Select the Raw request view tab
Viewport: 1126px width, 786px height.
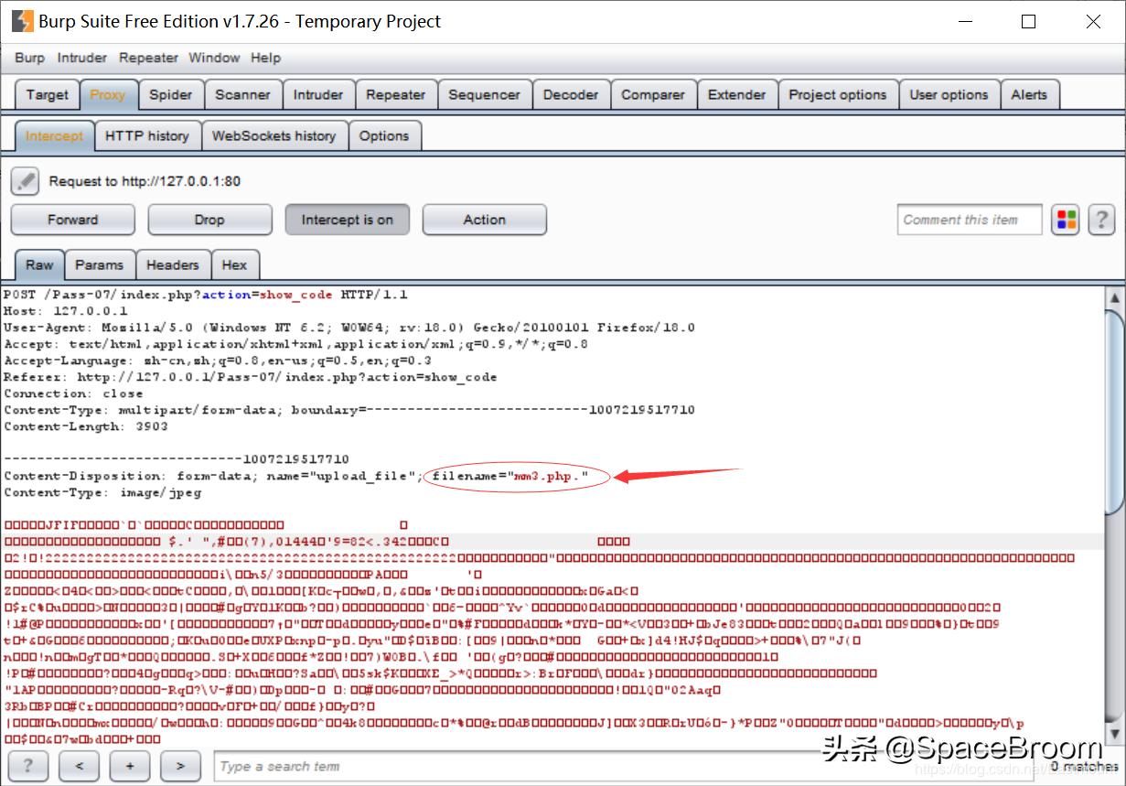coord(39,265)
